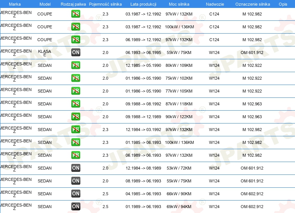Click the Lata produkcji column header

coord(143,4)
